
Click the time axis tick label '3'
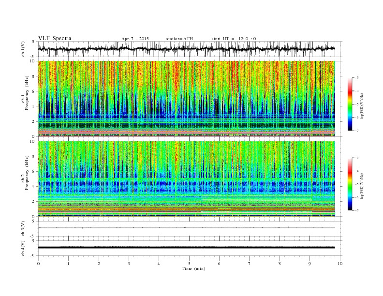tap(129, 264)
